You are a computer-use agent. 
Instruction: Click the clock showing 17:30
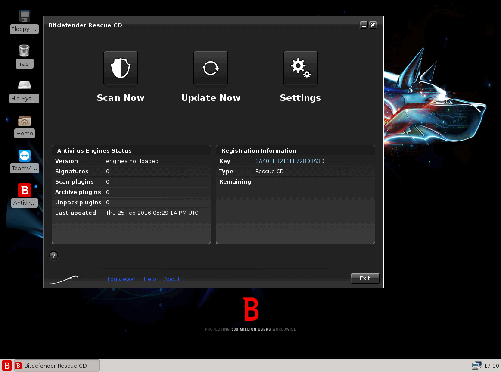click(491, 365)
